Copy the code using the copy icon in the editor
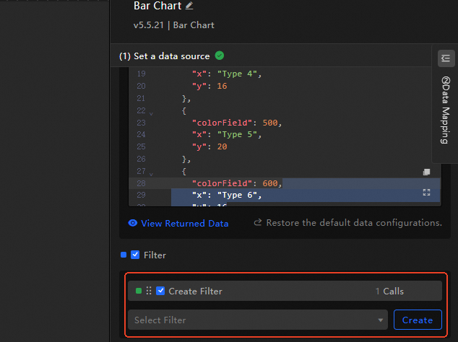 click(426, 172)
